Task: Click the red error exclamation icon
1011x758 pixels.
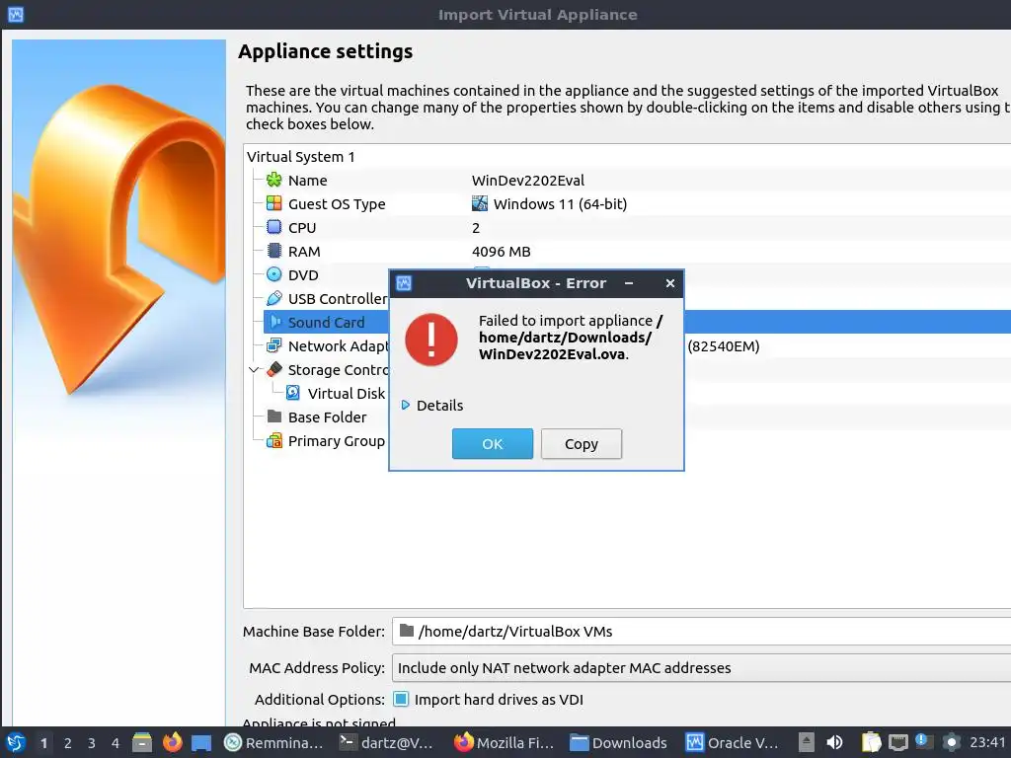Action: pyautogui.click(x=431, y=340)
